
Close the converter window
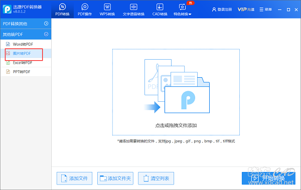coord(296,10)
